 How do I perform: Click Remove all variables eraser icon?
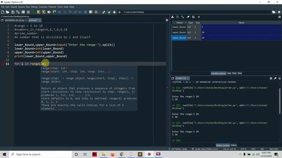click(188, 17)
